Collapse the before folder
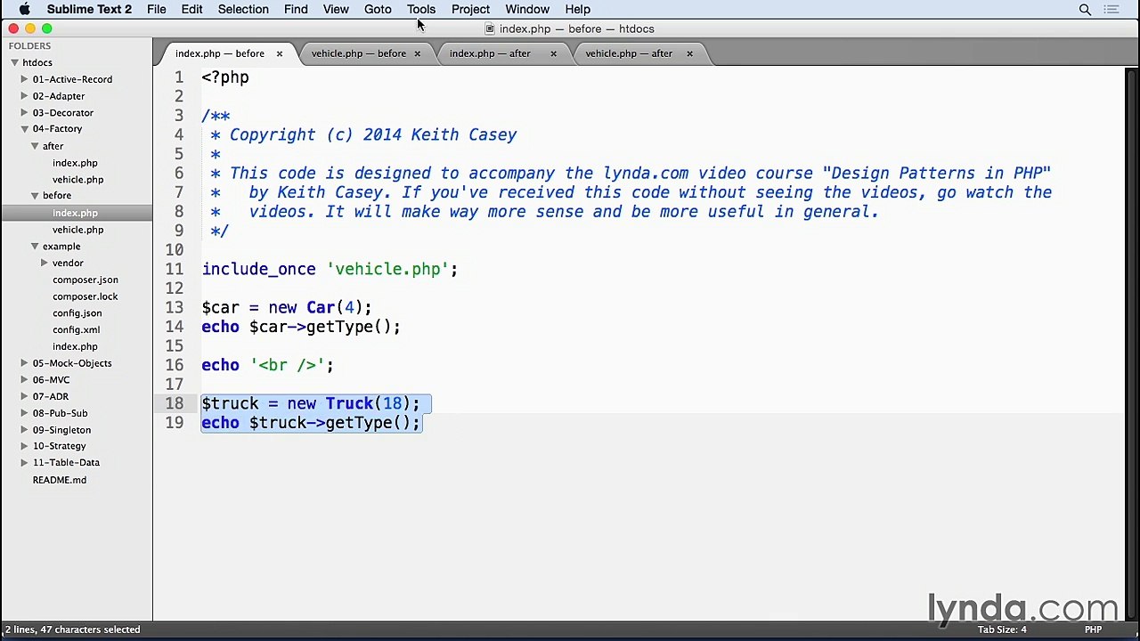Image resolution: width=1140 pixels, height=641 pixels. [35, 196]
